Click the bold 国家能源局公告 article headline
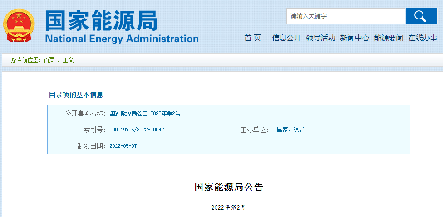 [228, 187]
